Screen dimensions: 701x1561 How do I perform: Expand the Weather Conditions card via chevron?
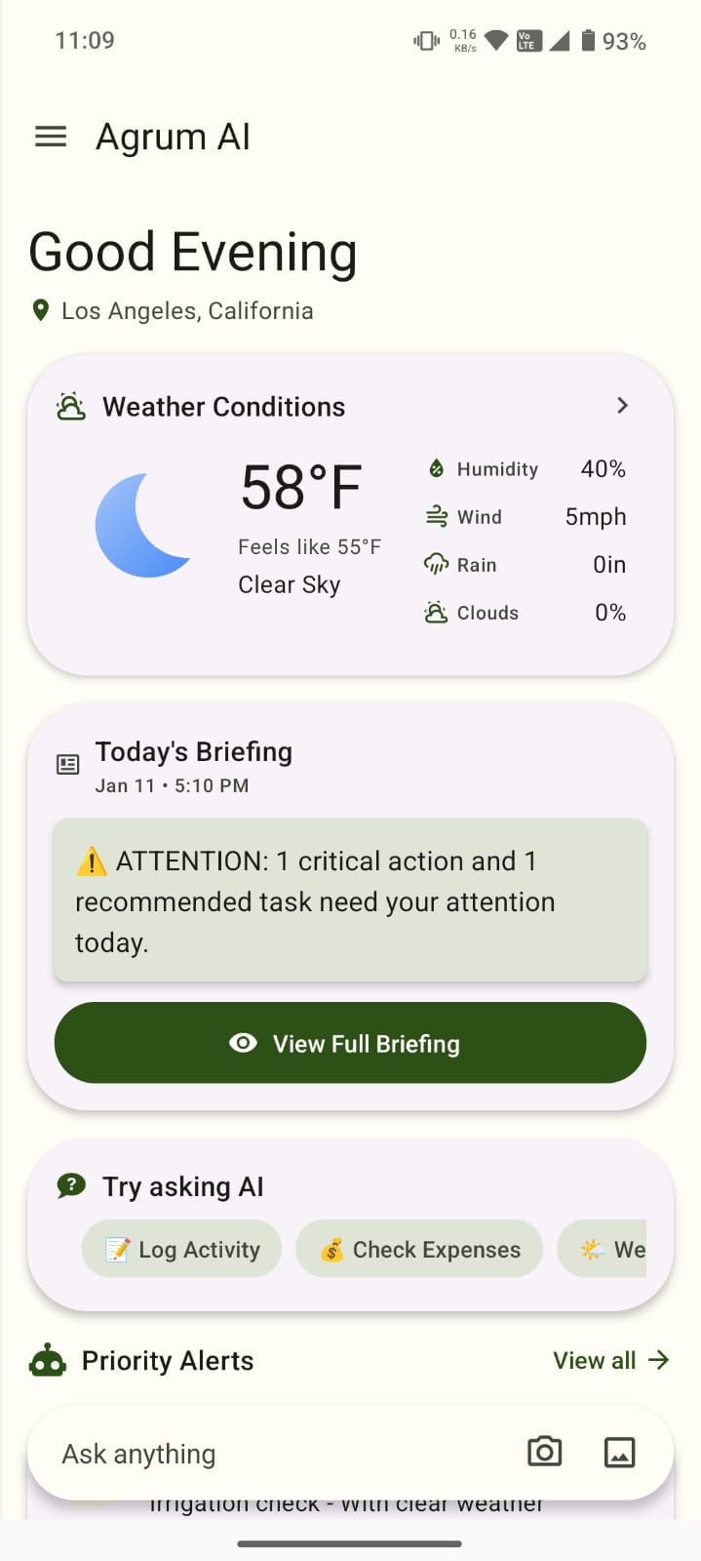622,406
